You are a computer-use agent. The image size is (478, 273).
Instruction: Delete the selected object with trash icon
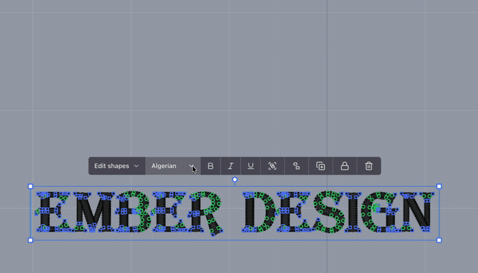point(369,166)
